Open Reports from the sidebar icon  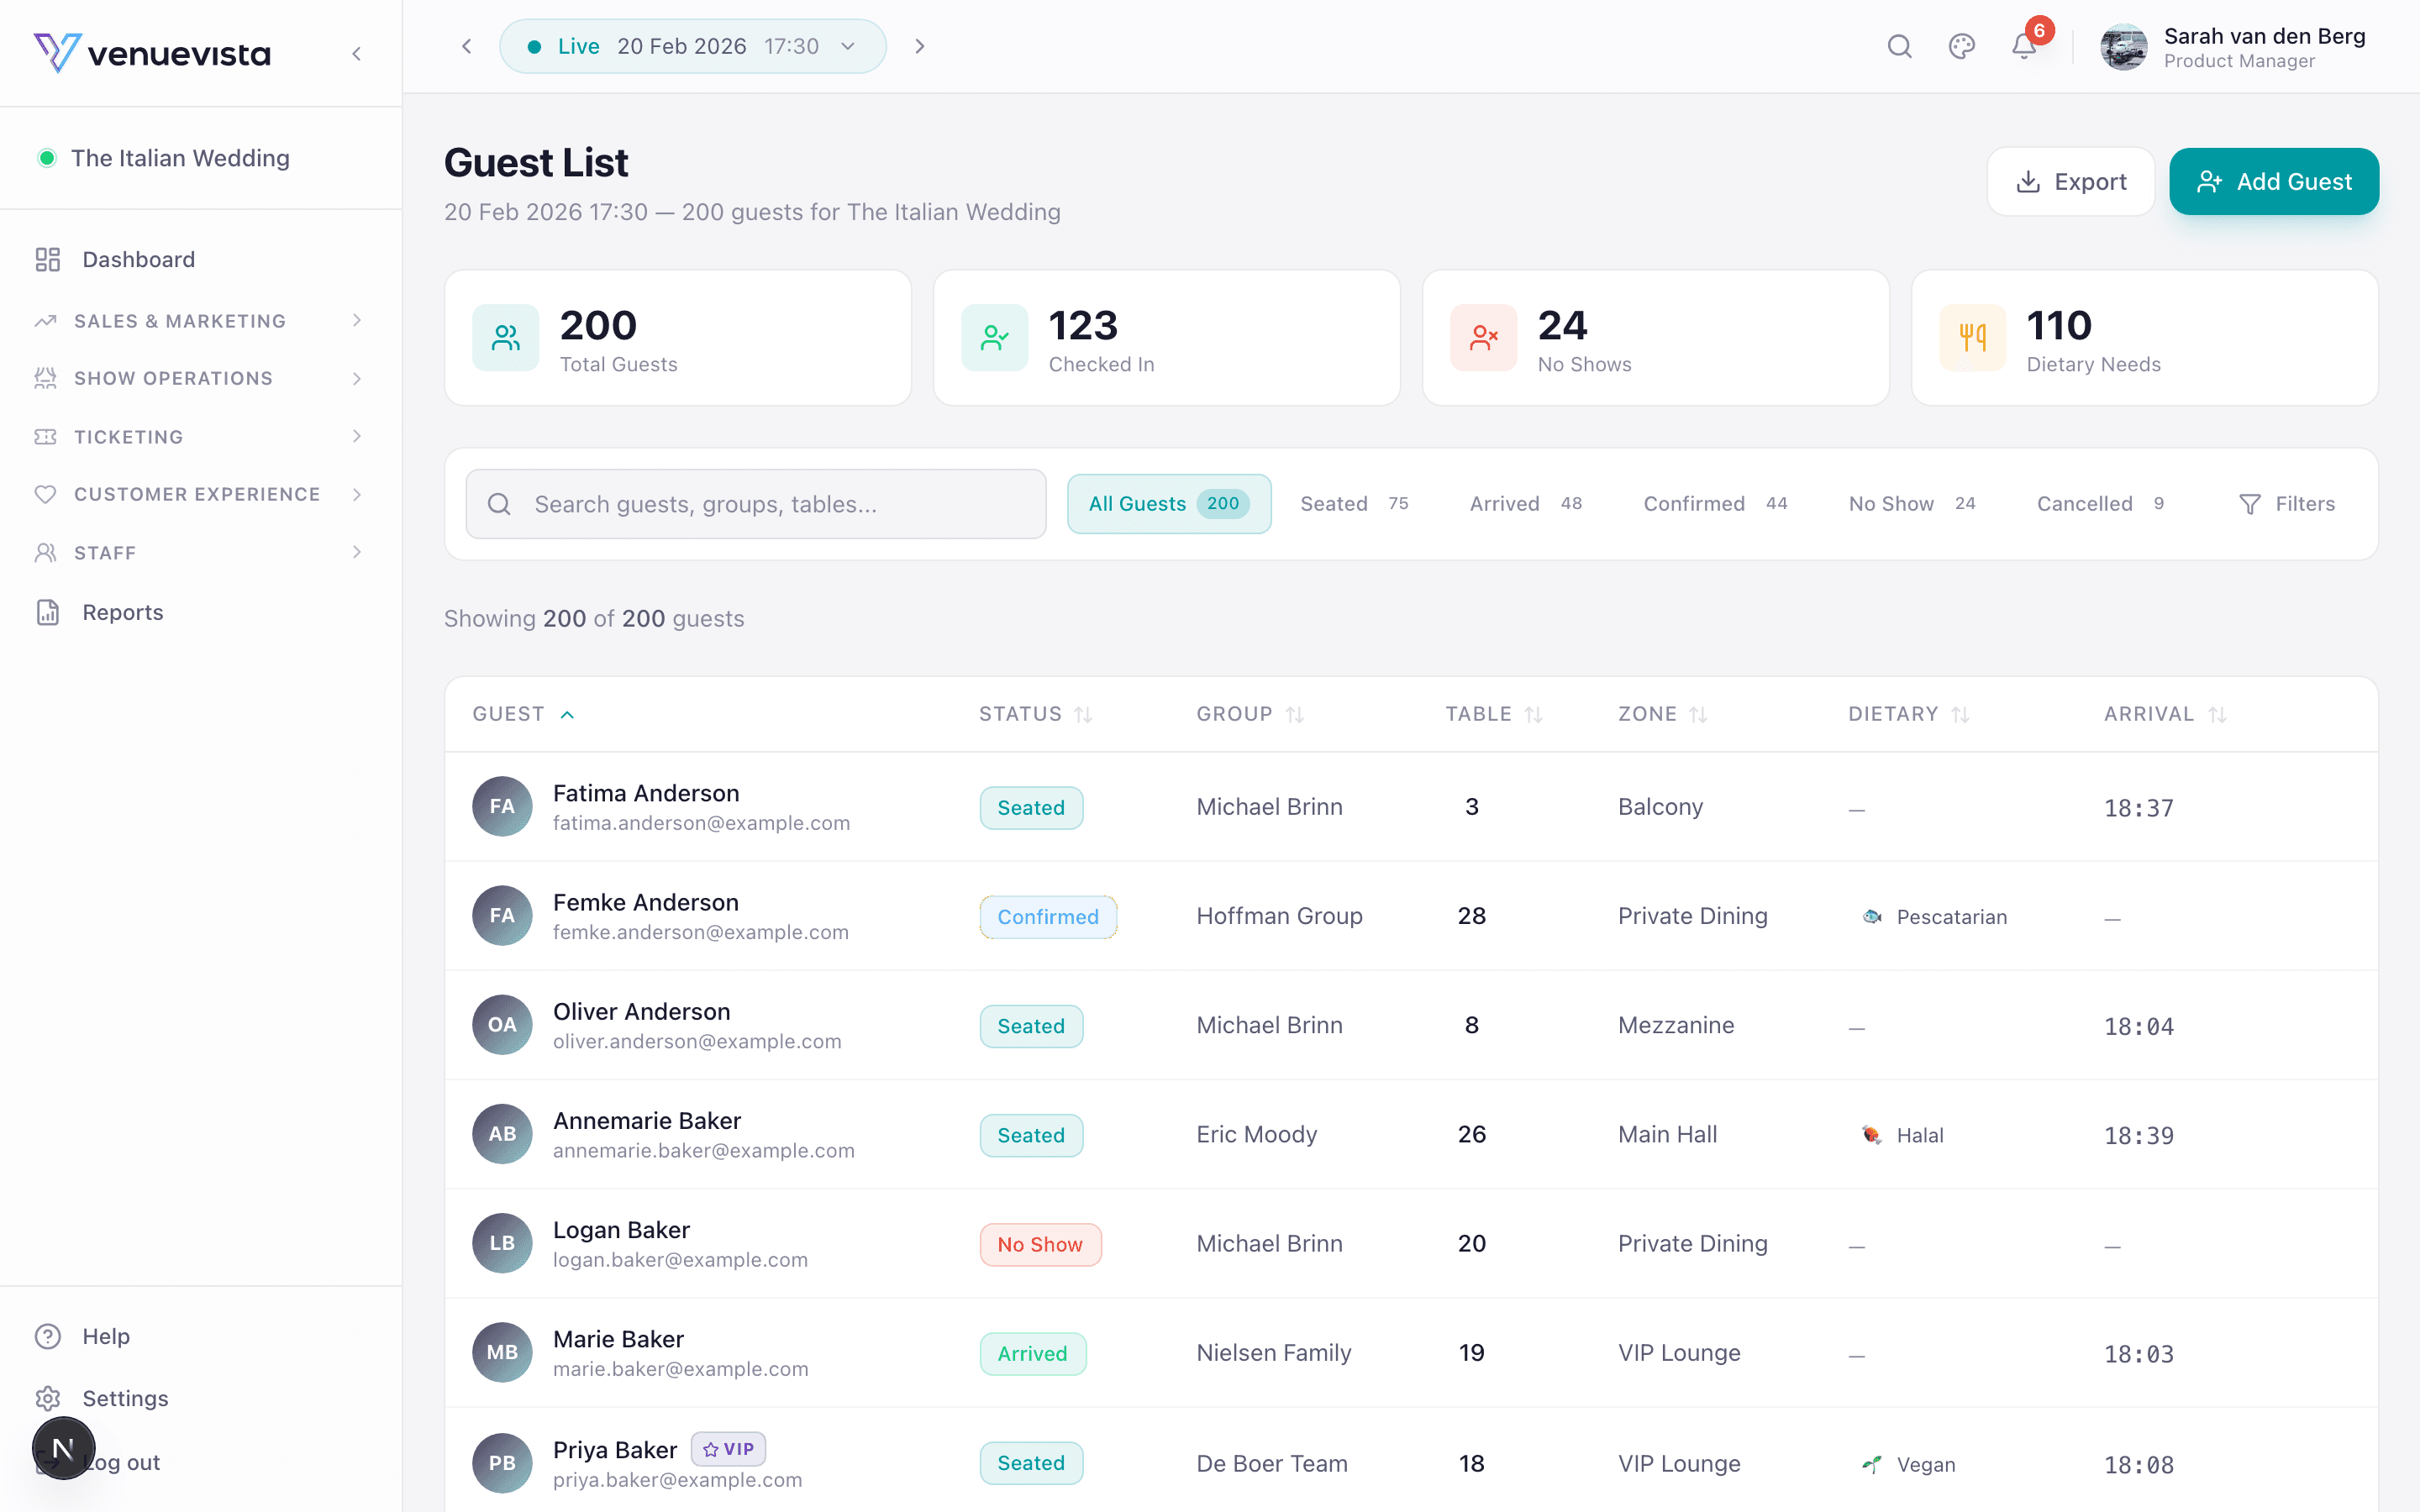click(47, 612)
